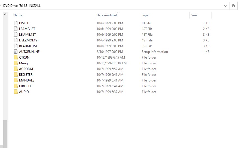Sort files by Size column
This screenshot has width=239, height=148.
[194, 15]
